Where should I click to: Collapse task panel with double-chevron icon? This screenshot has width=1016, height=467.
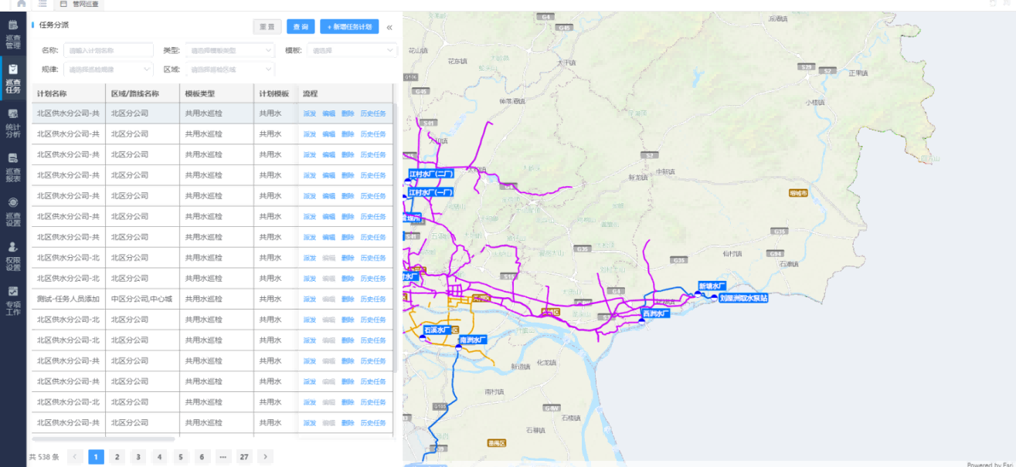pyautogui.click(x=389, y=27)
